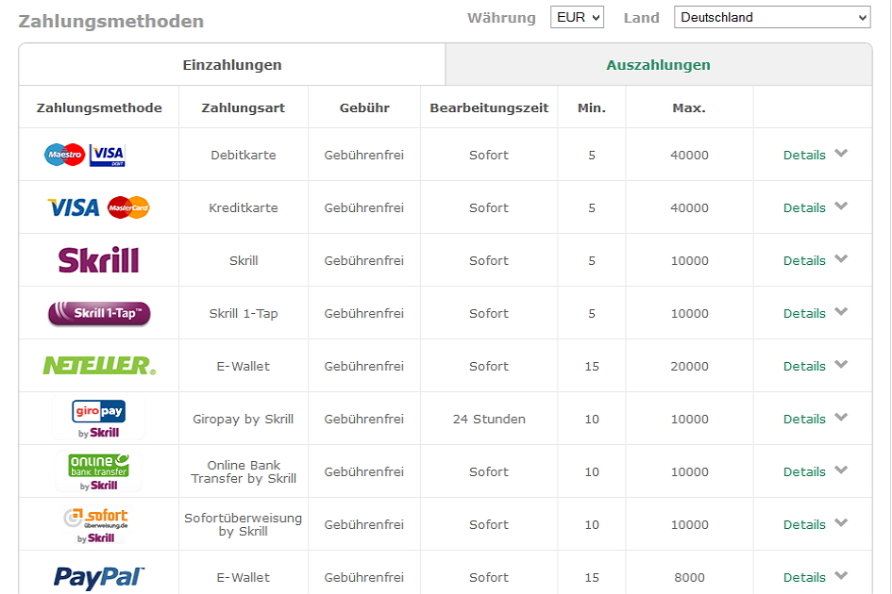Open Details link for Skrill 1-Tap
The height and width of the screenshot is (594, 892).
click(x=804, y=314)
